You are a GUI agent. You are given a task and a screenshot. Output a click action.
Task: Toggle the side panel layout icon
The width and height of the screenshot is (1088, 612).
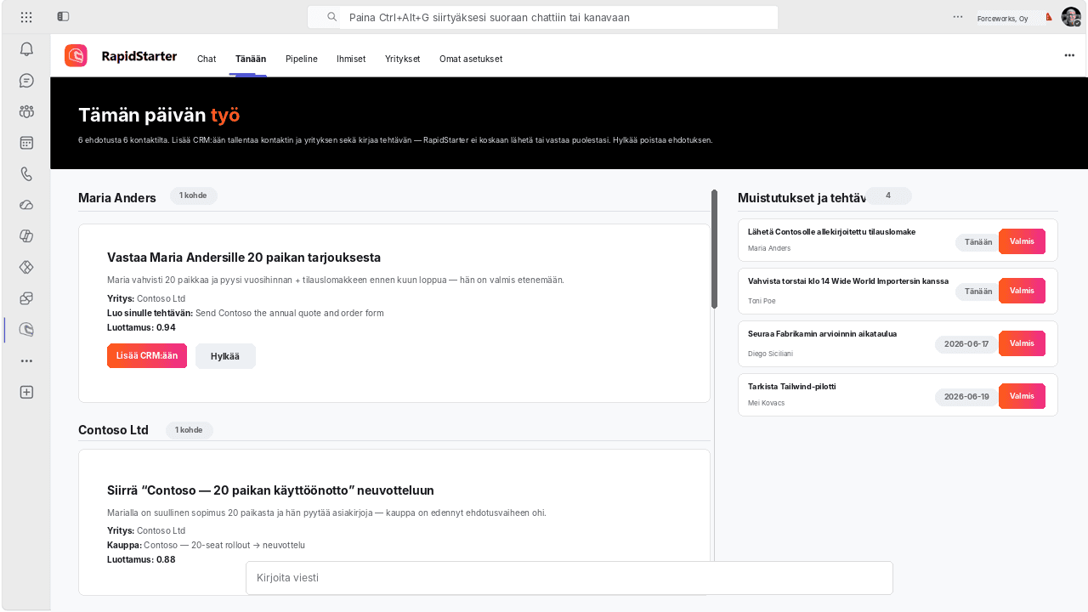64,17
